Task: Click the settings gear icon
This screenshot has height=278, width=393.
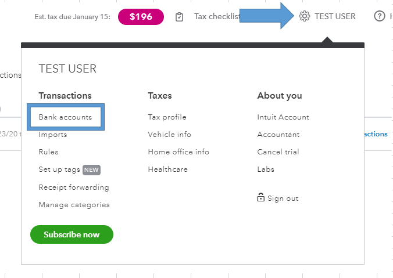Action: pos(305,16)
